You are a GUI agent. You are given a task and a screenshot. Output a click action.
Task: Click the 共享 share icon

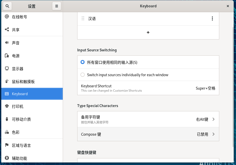tap(7, 30)
